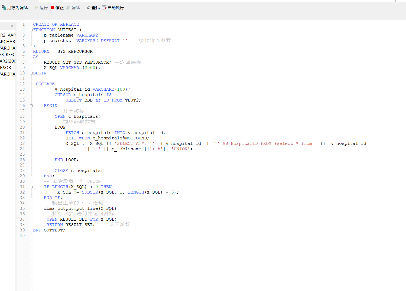
Task: Click the OPEN RESULT_SET FOR X_SQL line
Action: point(82,219)
